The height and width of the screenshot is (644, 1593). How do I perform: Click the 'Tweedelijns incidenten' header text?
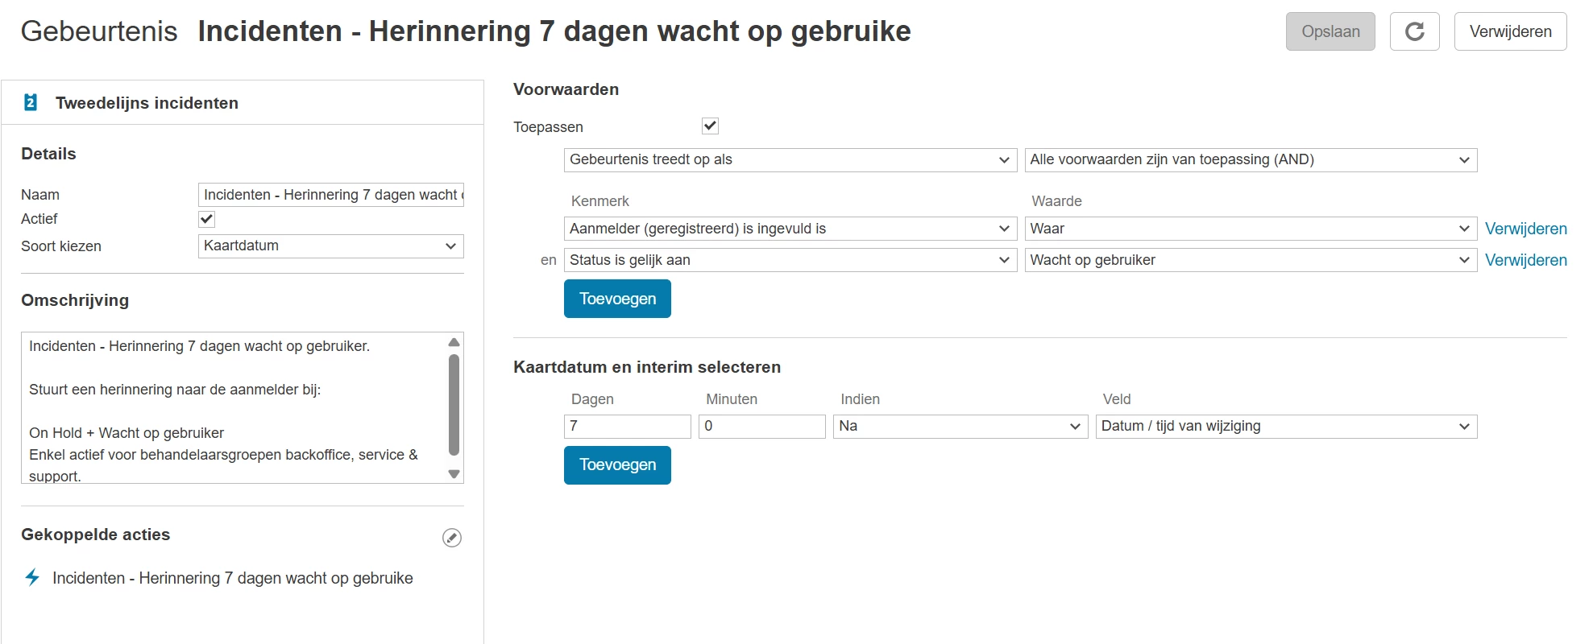pyautogui.click(x=147, y=103)
